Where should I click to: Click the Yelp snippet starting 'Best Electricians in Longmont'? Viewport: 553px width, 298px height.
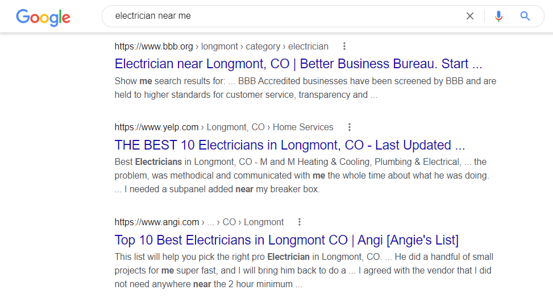(302, 176)
